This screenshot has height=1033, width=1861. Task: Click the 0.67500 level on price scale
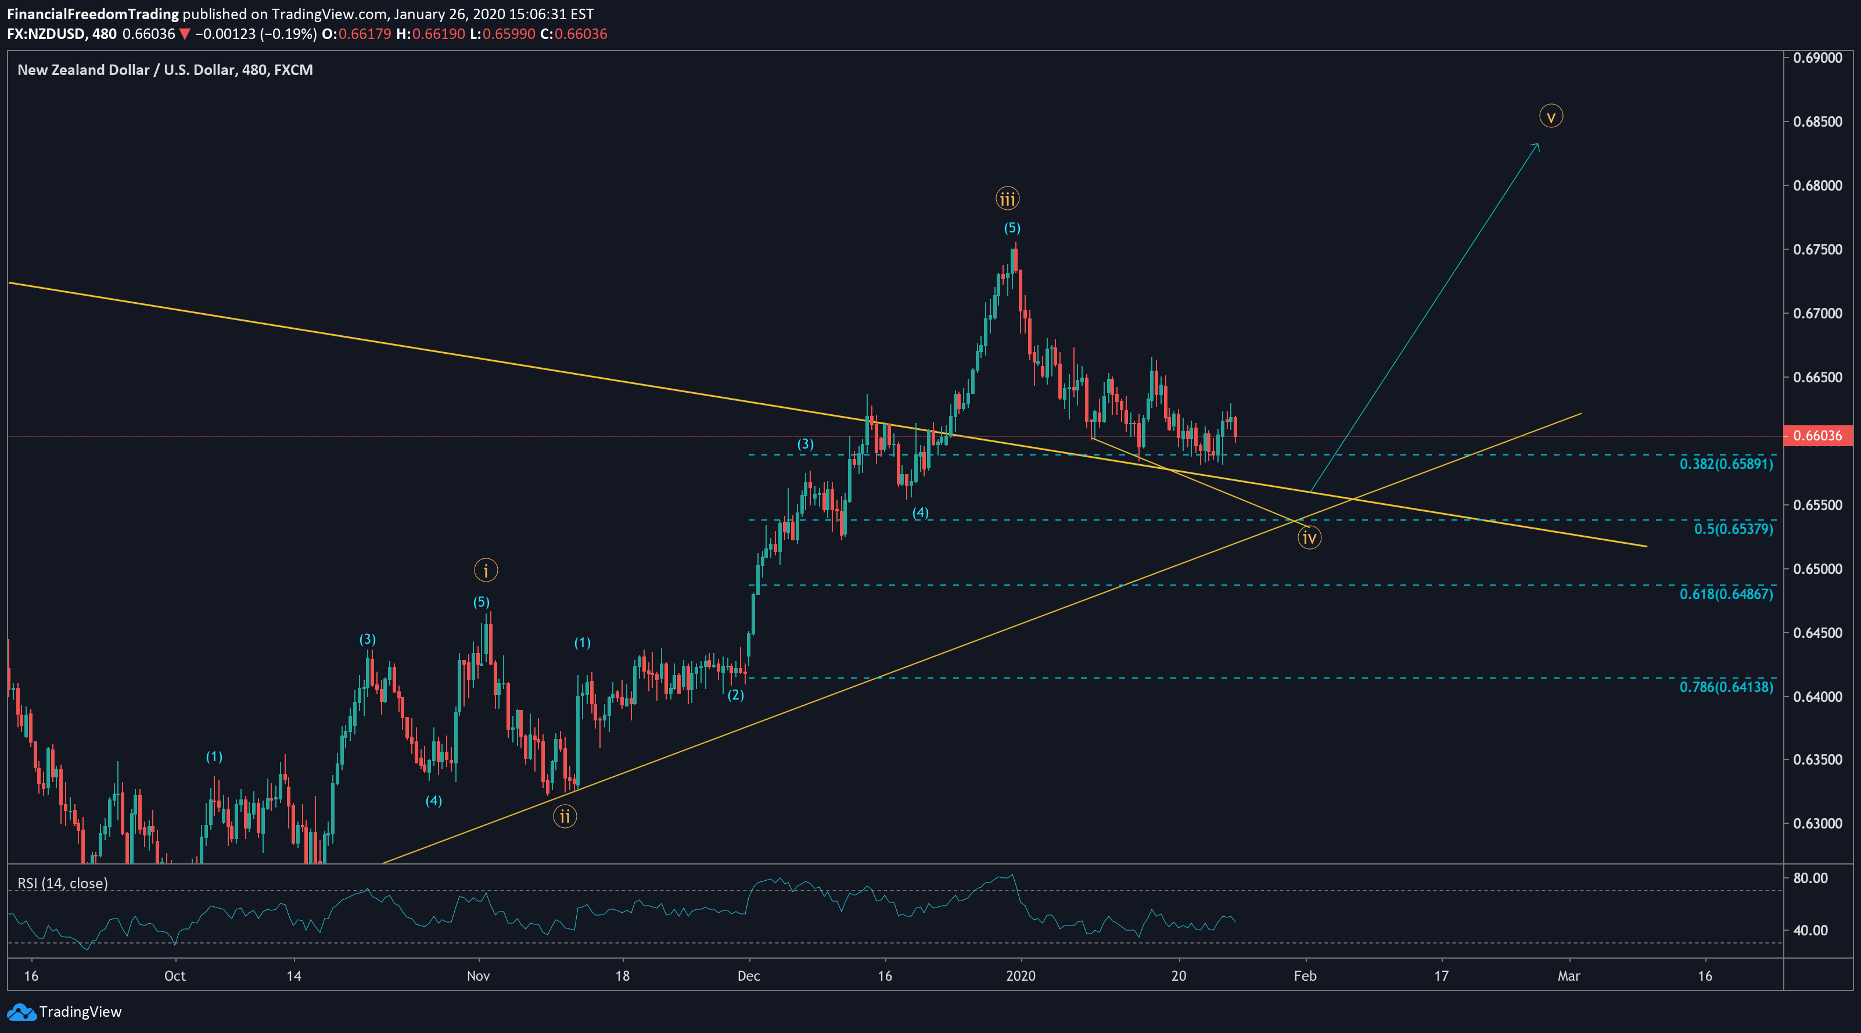coord(1817,249)
